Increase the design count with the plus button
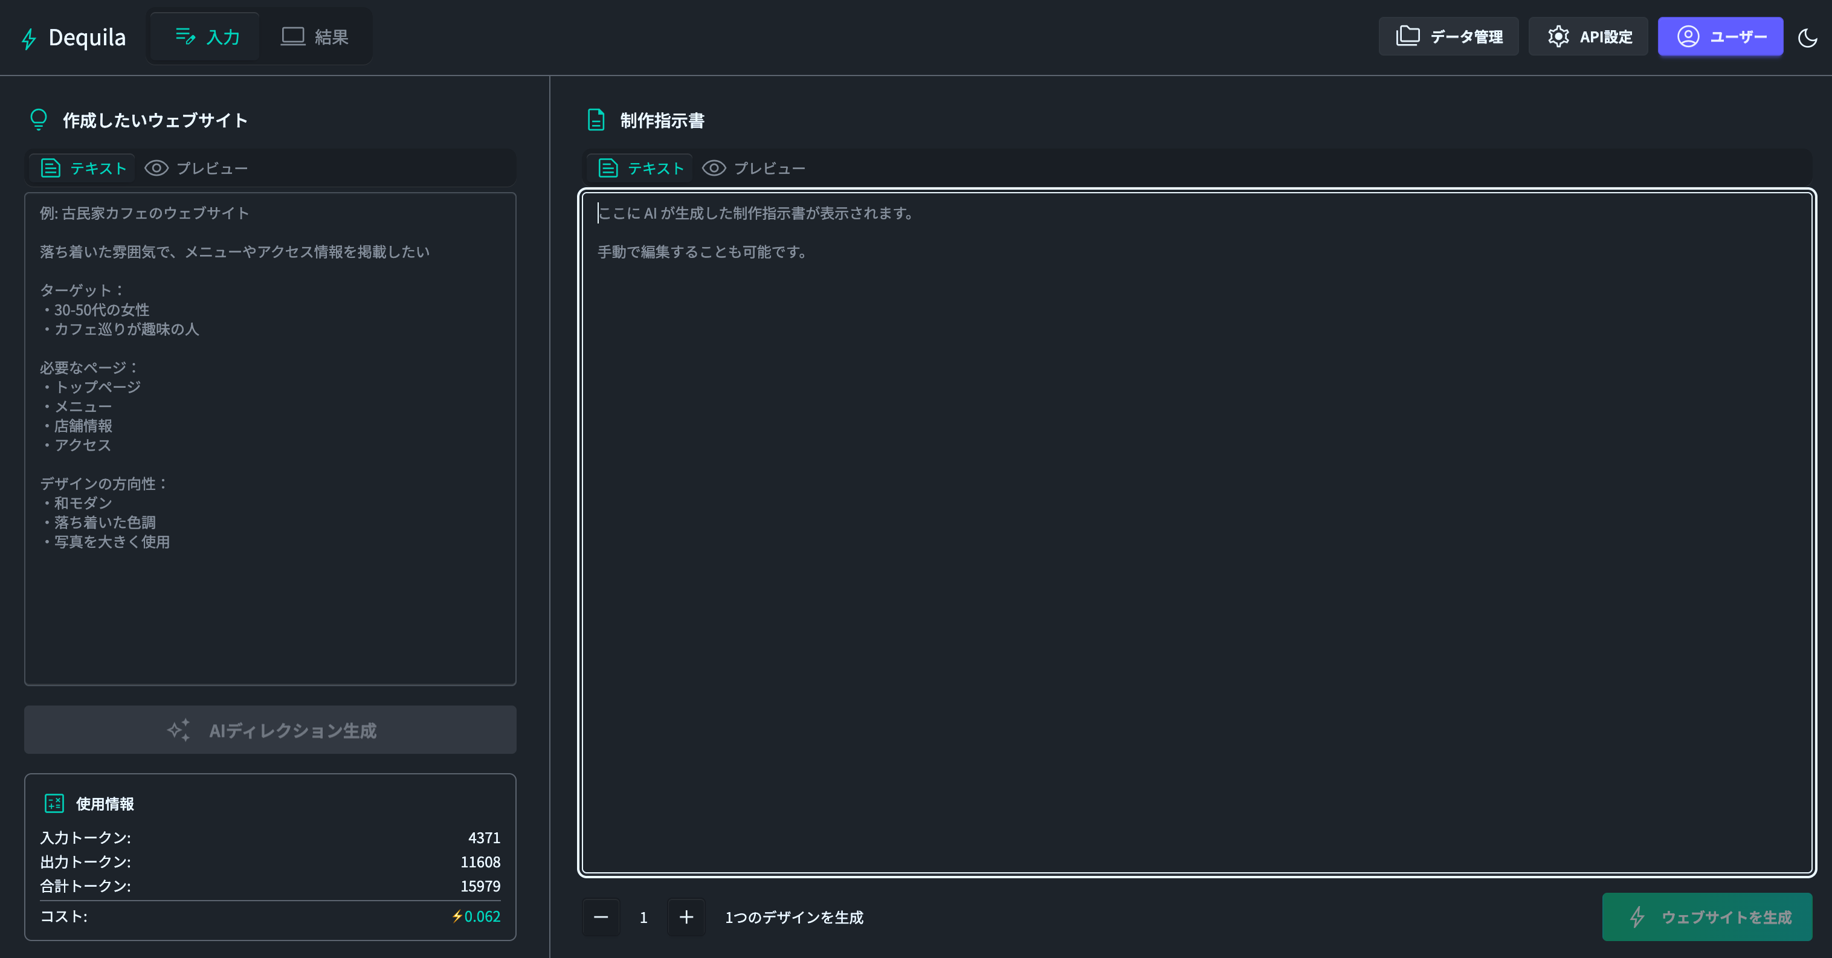1832x958 pixels. click(x=686, y=918)
